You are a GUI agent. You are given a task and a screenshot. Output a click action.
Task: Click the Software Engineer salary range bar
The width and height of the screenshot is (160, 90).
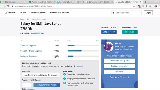tap(83, 46)
